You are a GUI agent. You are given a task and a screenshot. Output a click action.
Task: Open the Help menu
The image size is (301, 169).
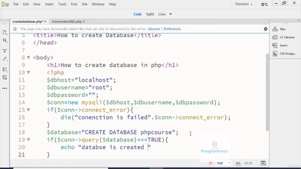[112, 4]
